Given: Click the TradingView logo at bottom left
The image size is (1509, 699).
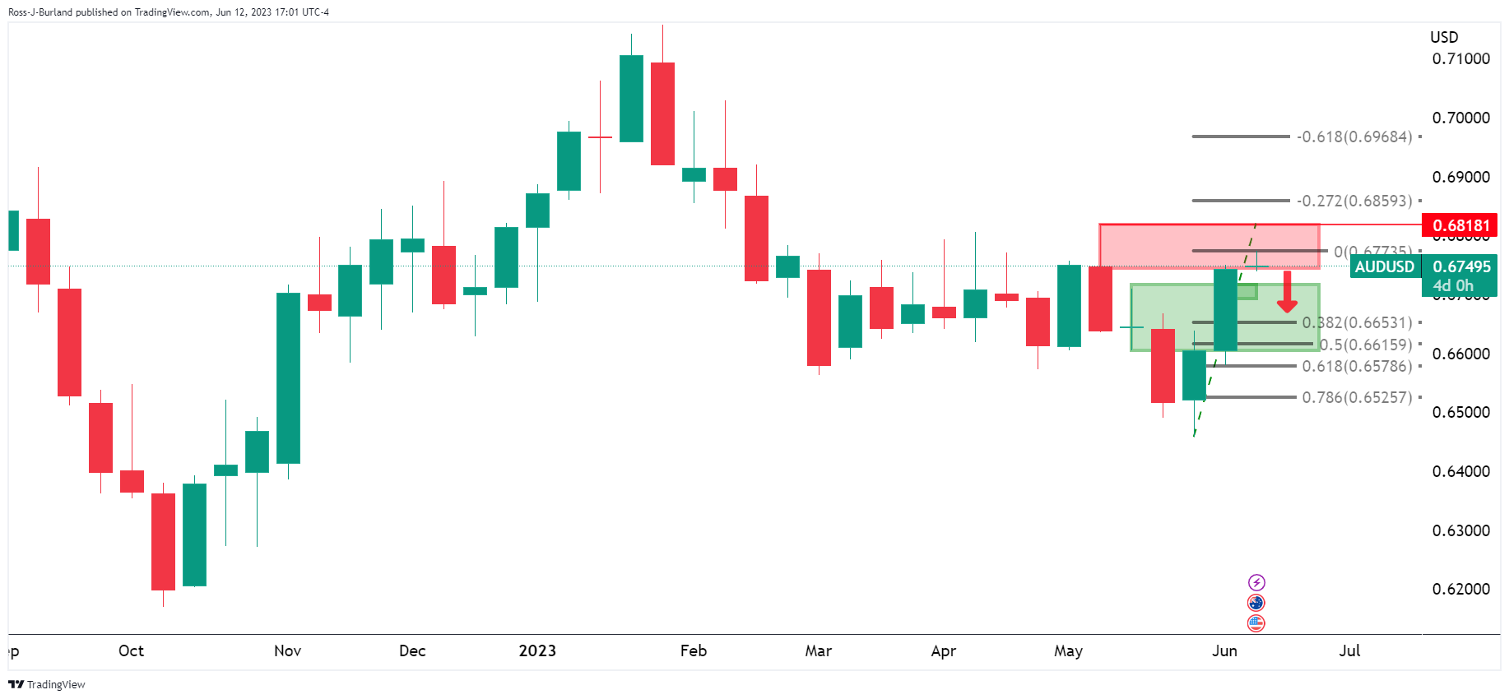Looking at the screenshot, I should [x=47, y=684].
